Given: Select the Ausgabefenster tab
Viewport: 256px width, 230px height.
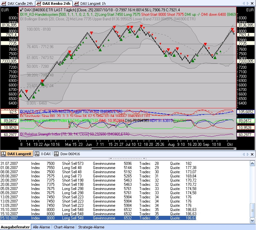Looking at the screenshot, I should tap(15, 227).
